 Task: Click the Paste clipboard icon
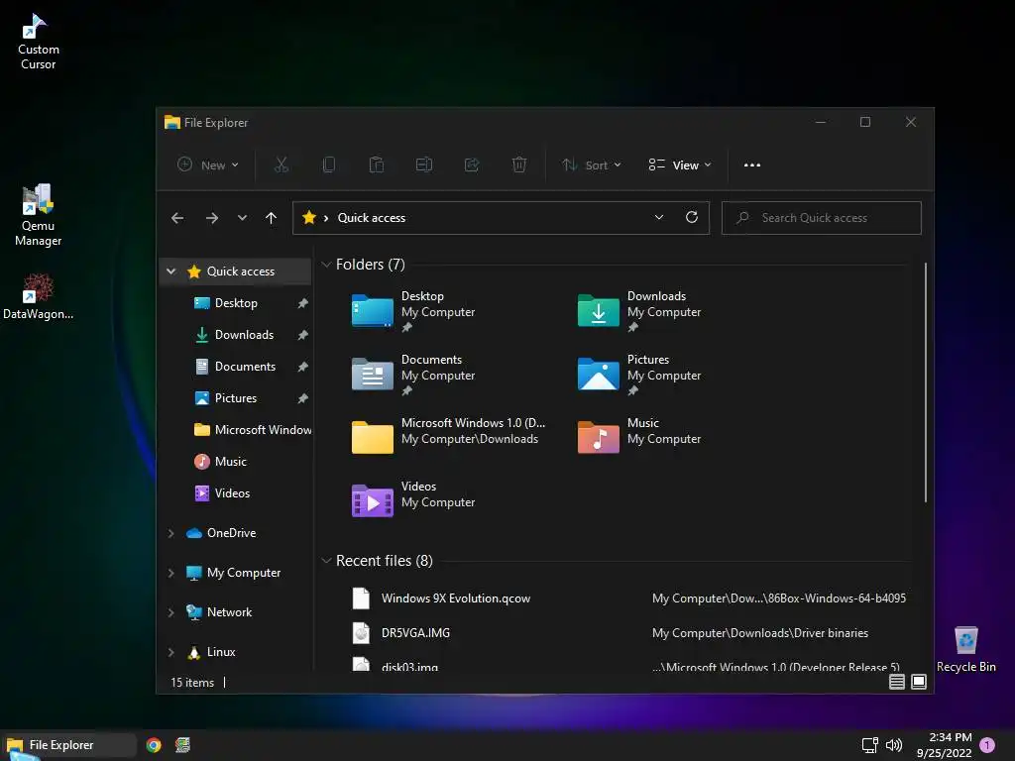coord(376,165)
